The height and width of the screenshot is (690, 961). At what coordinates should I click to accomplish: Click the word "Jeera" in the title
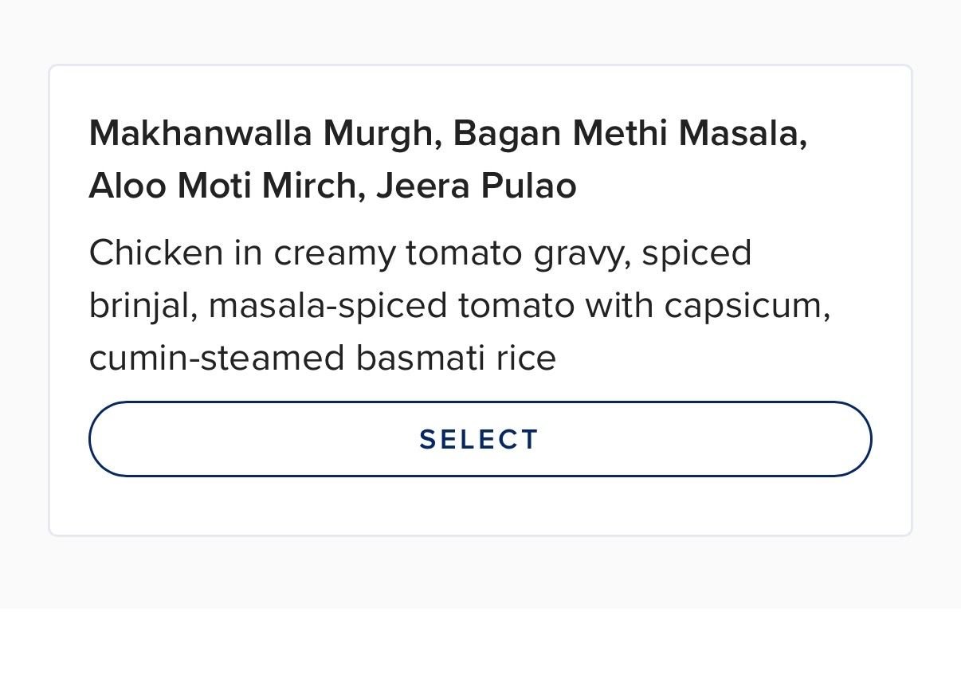tap(423, 186)
